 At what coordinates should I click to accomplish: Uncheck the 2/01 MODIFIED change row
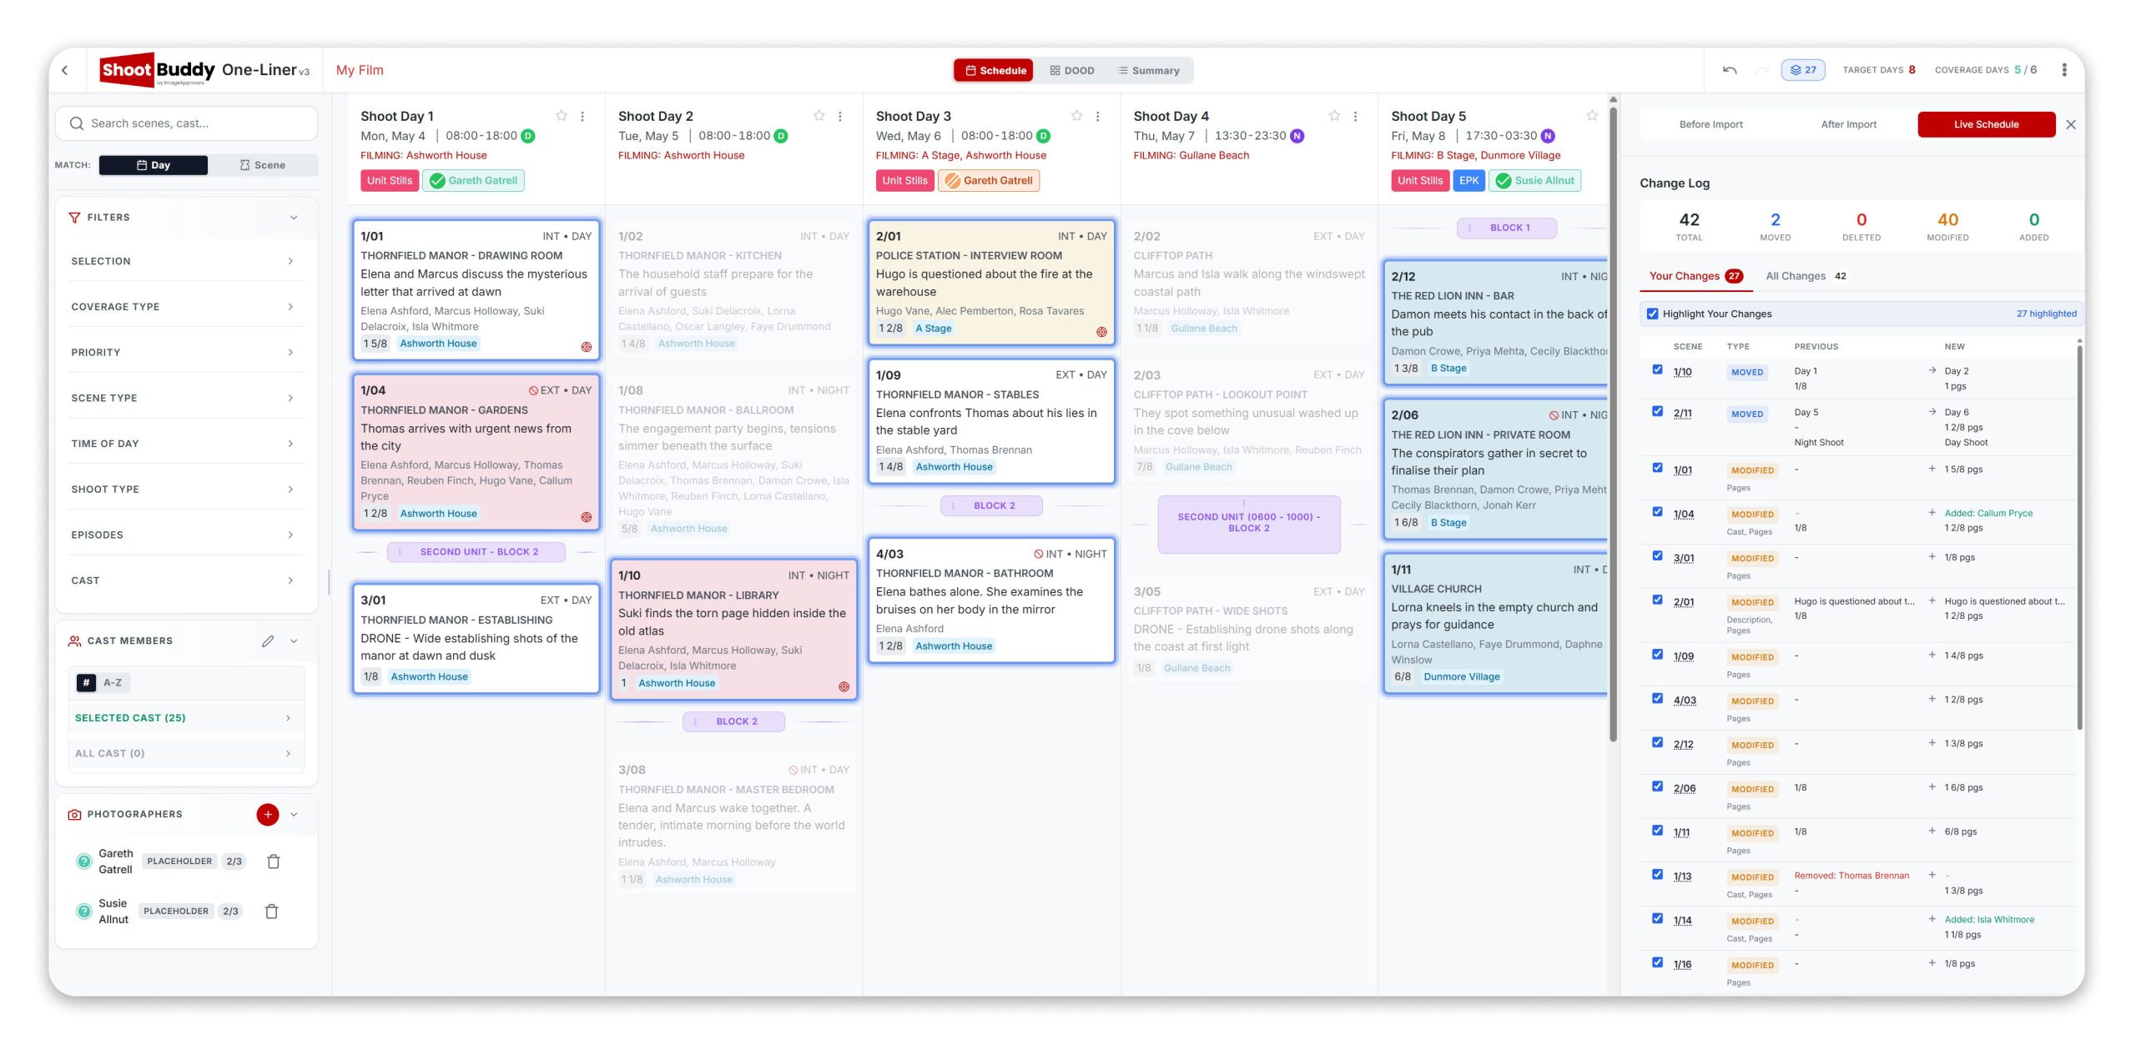pyautogui.click(x=1657, y=600)
